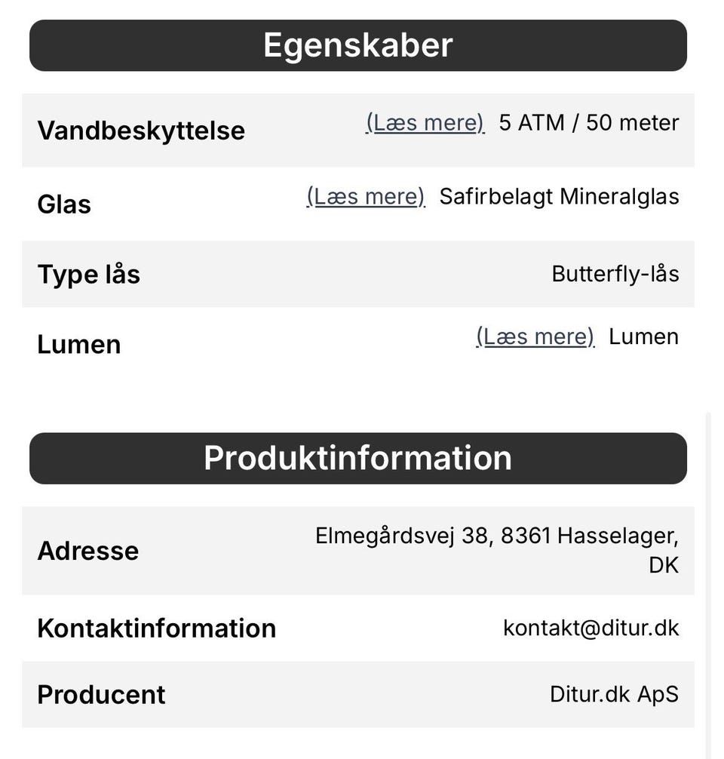Open the Læs mere link for Vandbeskyttelse
The width and height of the screenshot is (724, 759).
pyautogui.click(x=425, y=123)
